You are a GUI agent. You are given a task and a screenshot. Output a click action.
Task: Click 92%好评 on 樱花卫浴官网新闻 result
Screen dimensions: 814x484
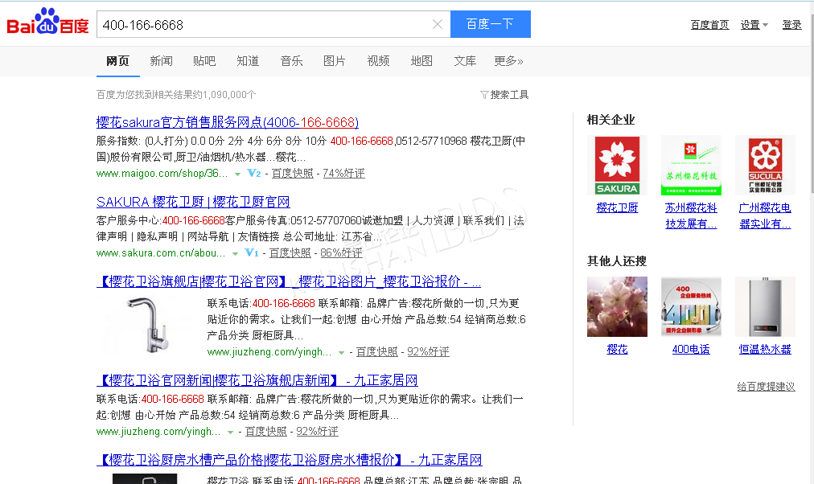[317, 431]
